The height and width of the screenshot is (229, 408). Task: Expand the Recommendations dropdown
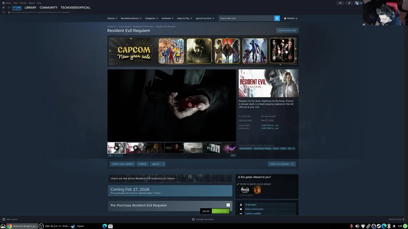[131, 18]
